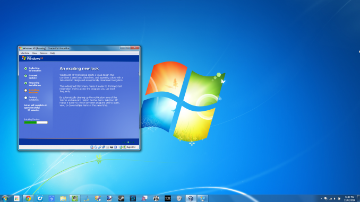
Task: Open the Help menu in VirtualBox
Action: tap(53, 53)
